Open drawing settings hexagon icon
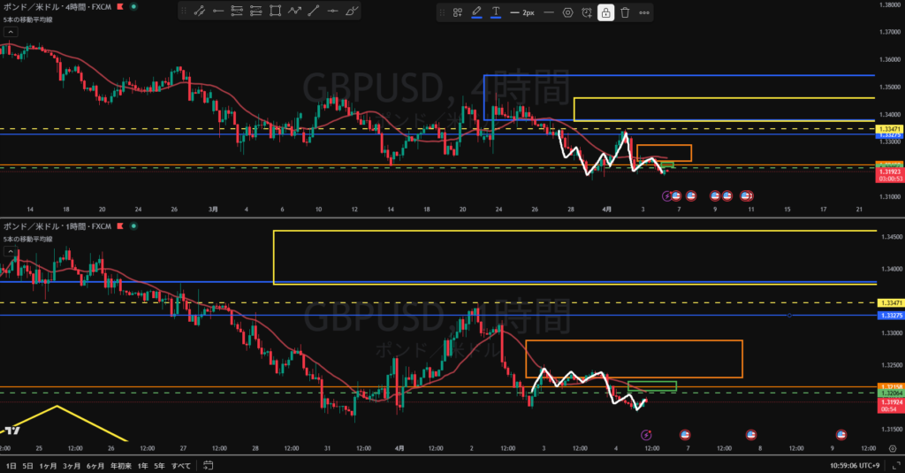This screenshot has height=473, width=905. (567, 13)
